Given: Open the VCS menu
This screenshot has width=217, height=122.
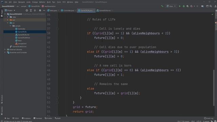Looking at the screenshot, I should click(64, 2).
